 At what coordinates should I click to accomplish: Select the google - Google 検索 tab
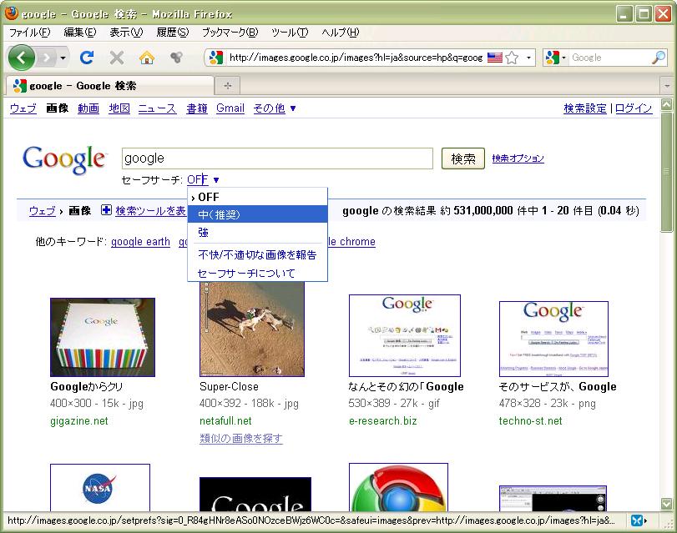[x=110, y=85]
